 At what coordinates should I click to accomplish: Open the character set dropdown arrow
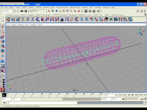[123, 99]
